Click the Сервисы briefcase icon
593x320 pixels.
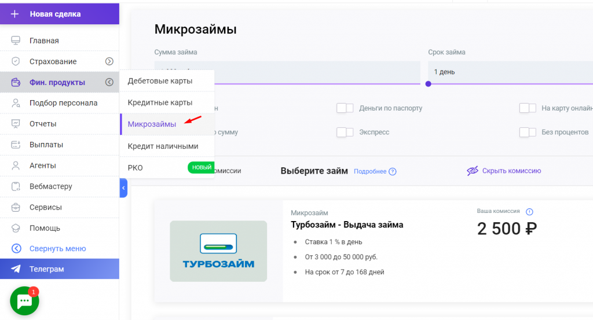[16, 207]
